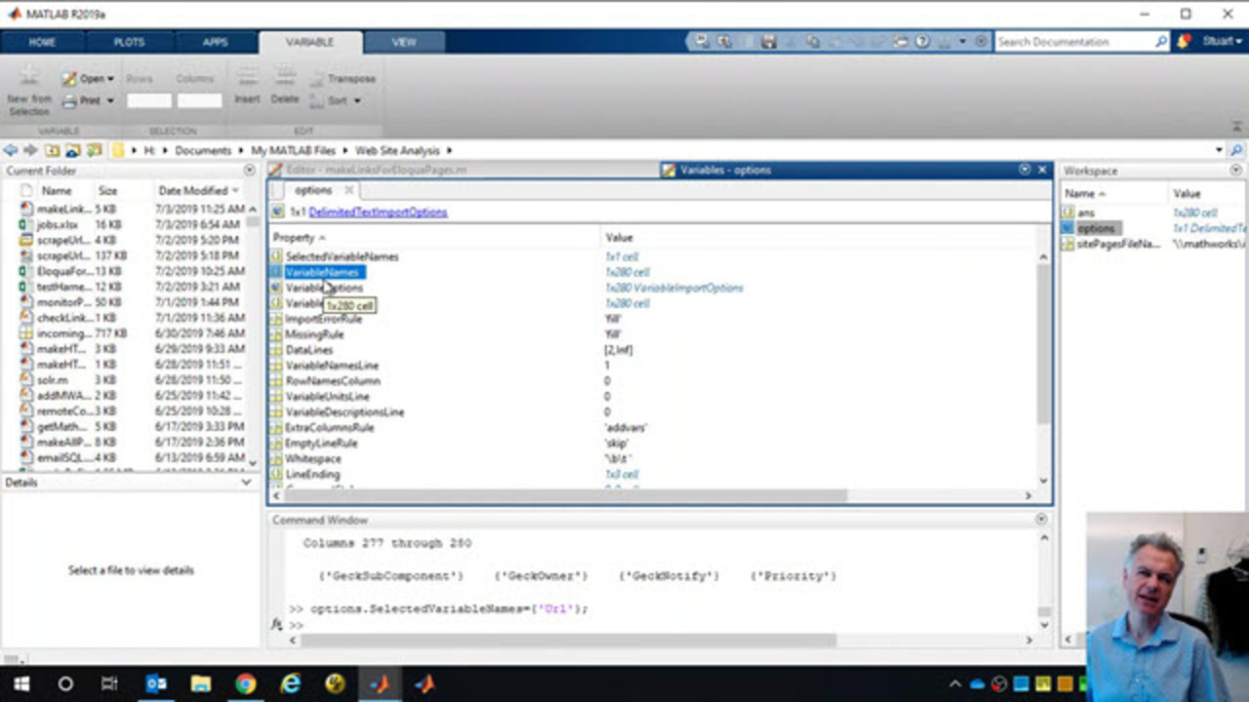The height and width of the screenshot is (702, 1249).
Task: Click the DelimitedTextImportOptions link
Action: [378, 212]
